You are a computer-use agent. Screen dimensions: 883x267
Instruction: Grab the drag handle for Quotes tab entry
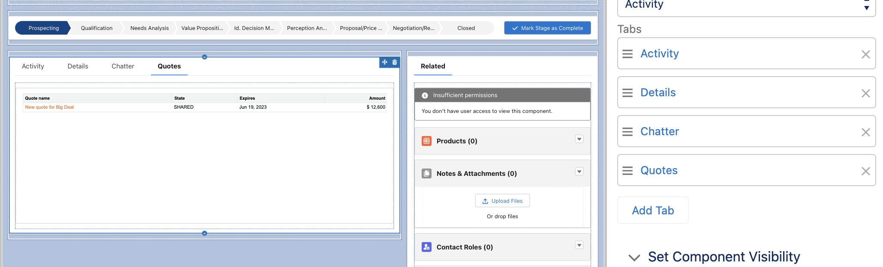(628, 171)
